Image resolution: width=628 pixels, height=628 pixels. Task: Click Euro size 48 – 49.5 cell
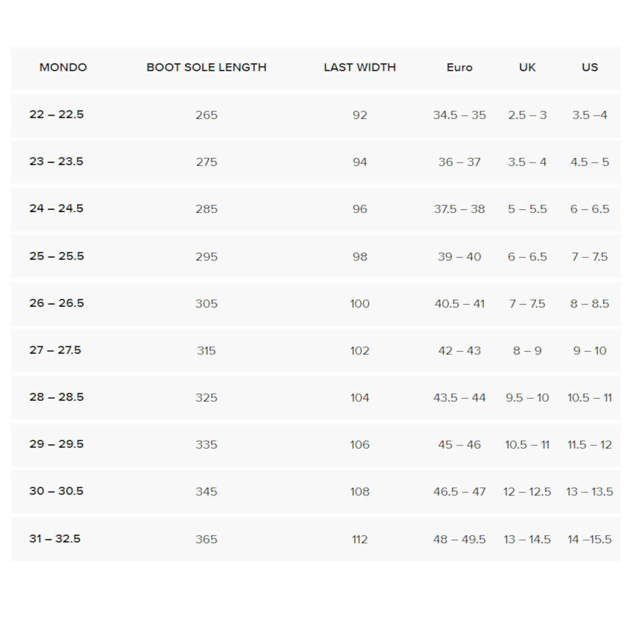coord(459,540)
